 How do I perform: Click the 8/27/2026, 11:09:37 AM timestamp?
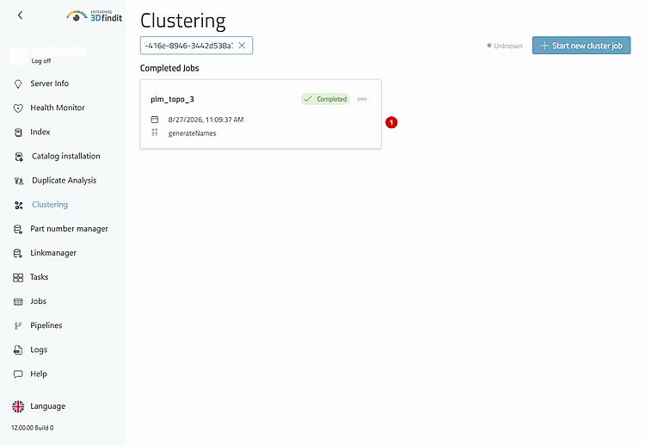click(206, 120)
